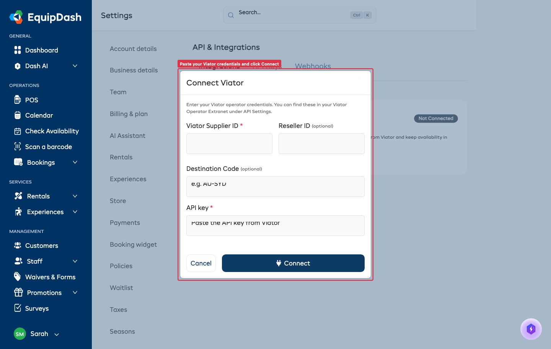Click the Connect Viator dialog title
551x349 pixels.
coord(215,83)
